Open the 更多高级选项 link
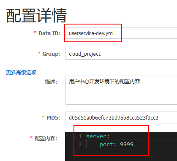 21,72
